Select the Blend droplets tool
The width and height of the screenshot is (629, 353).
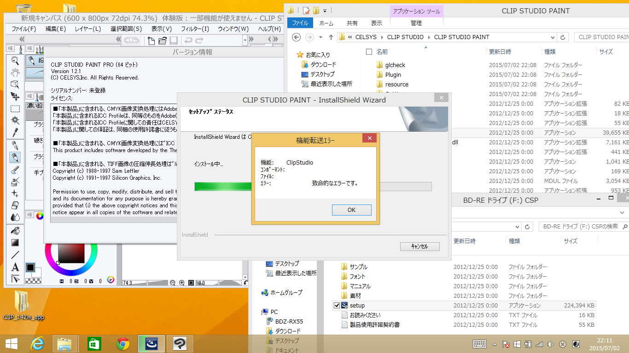[x=15, y=217]
